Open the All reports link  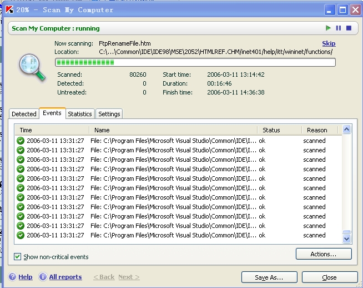(x=65, y=277)
